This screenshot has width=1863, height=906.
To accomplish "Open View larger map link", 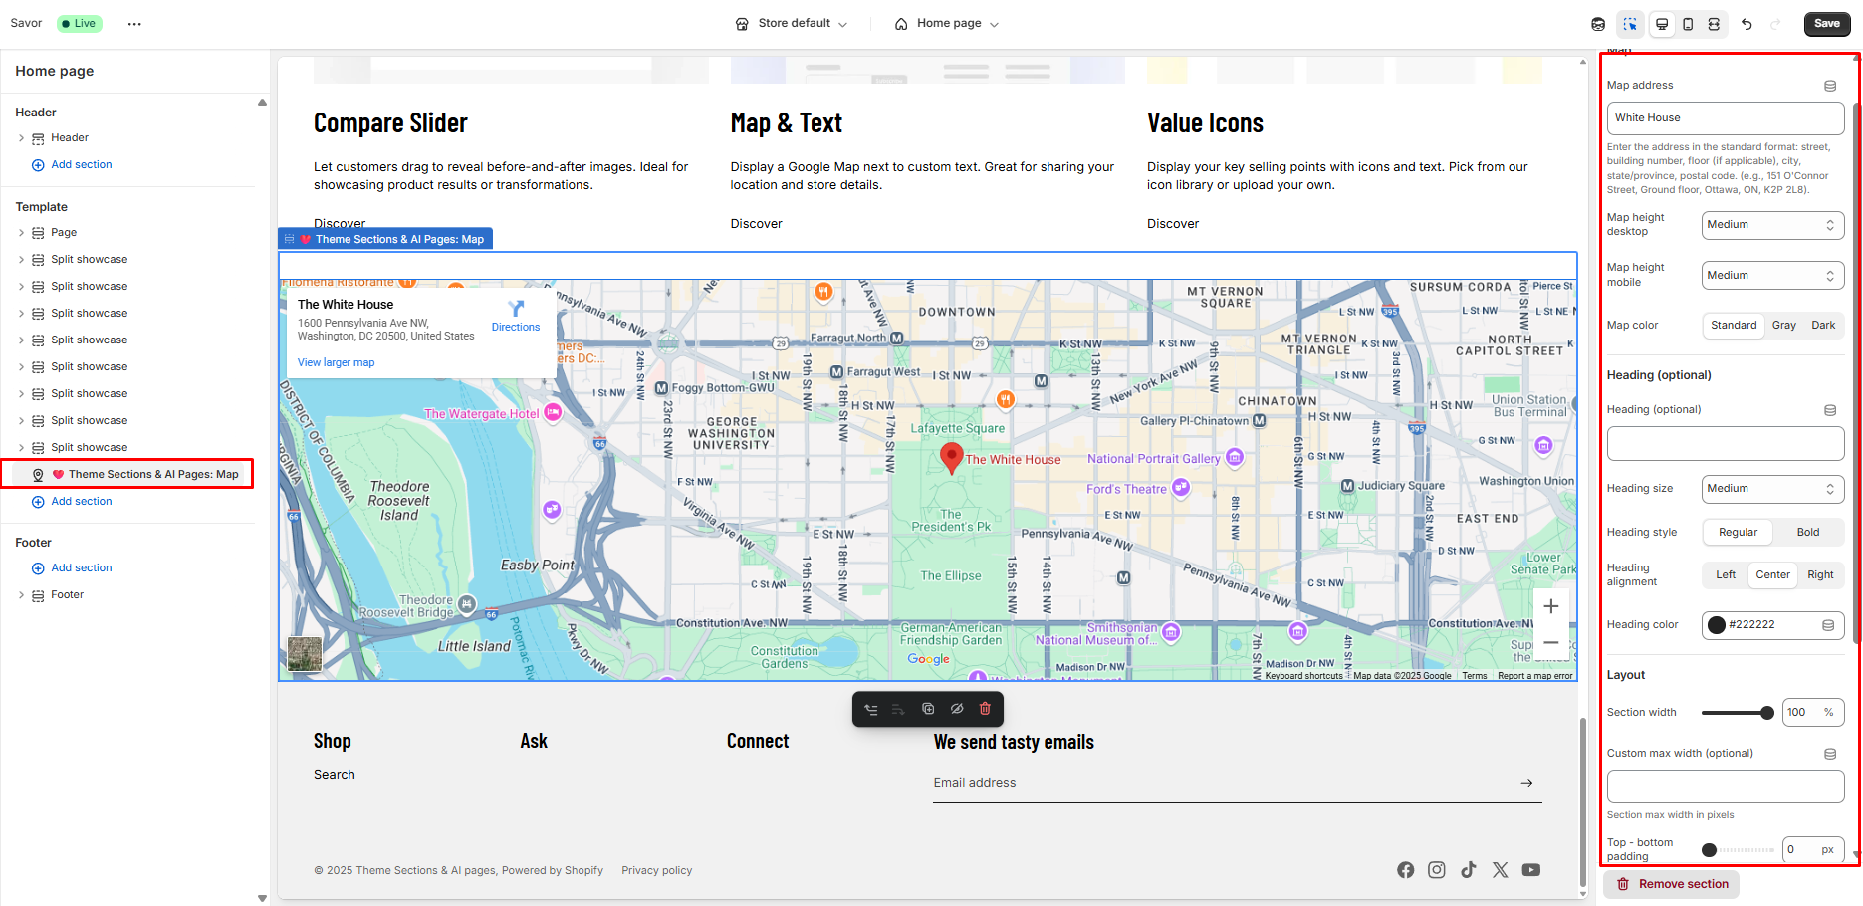I will click(336, 363).
